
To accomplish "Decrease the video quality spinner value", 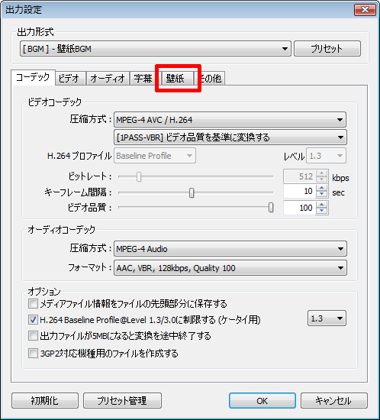I will (x=321, y=211).
